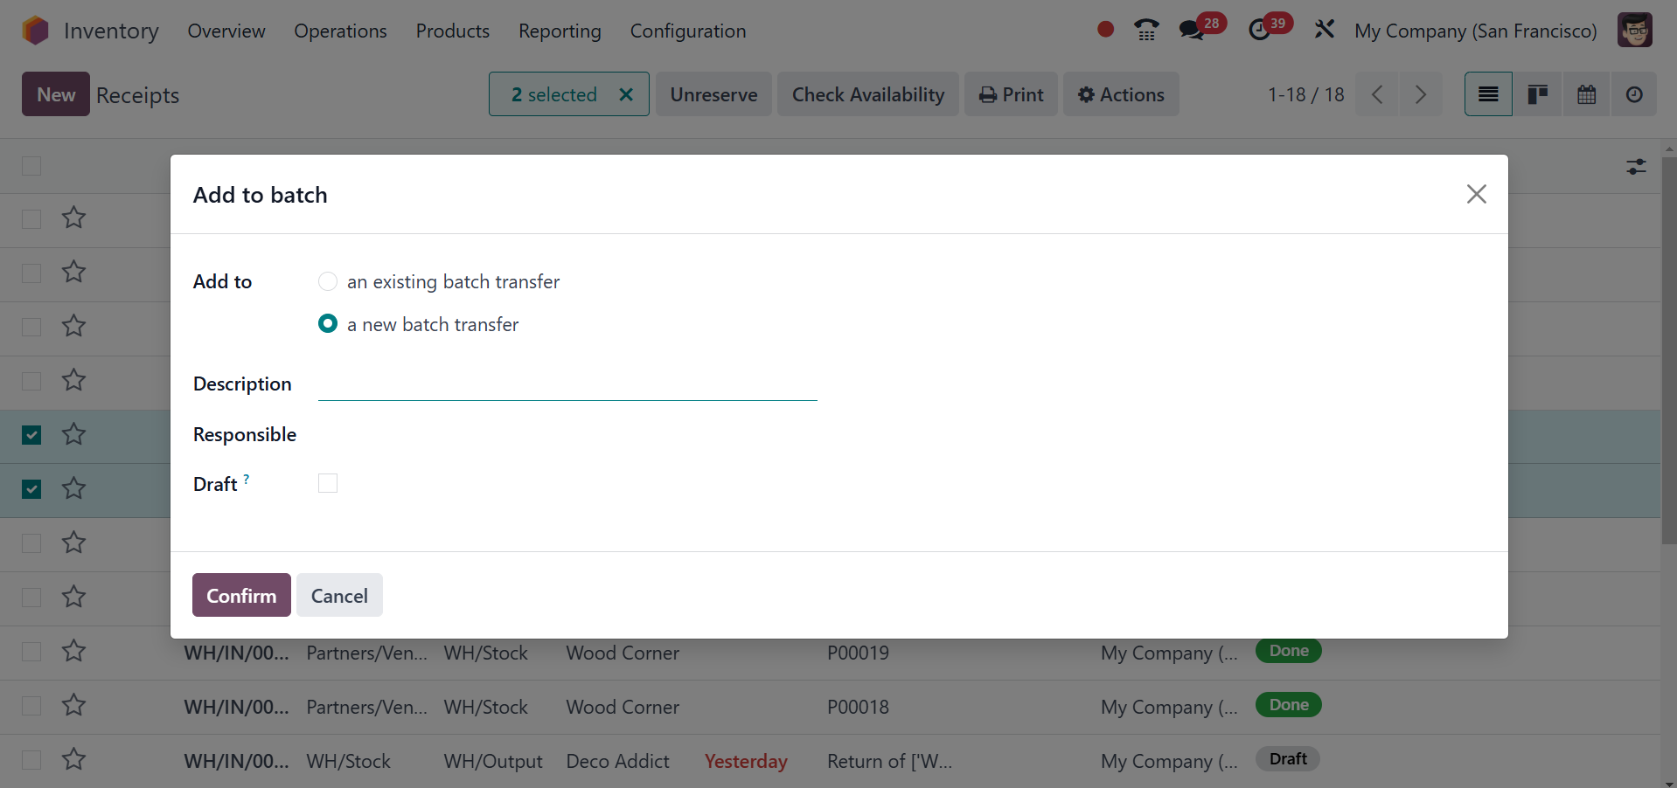
Task: Click the red 'Yesterday' date cell
Action: pyautogui.click(x=746, y=761)
